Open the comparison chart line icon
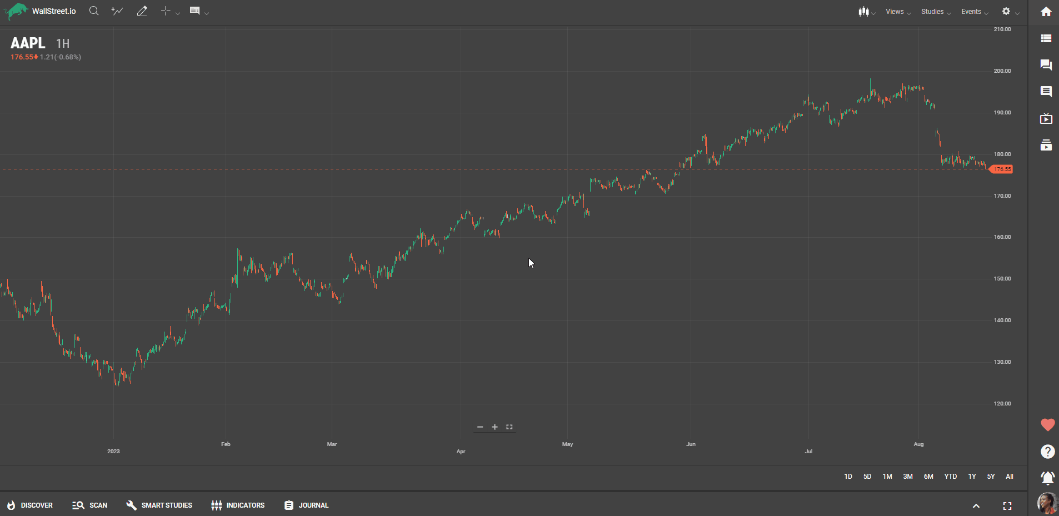The image size is (1059, 516). pos(117,11)
